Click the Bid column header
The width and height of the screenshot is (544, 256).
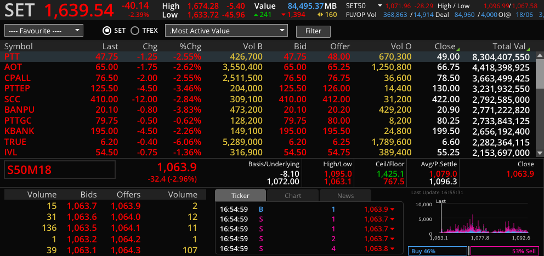(300, 46)
